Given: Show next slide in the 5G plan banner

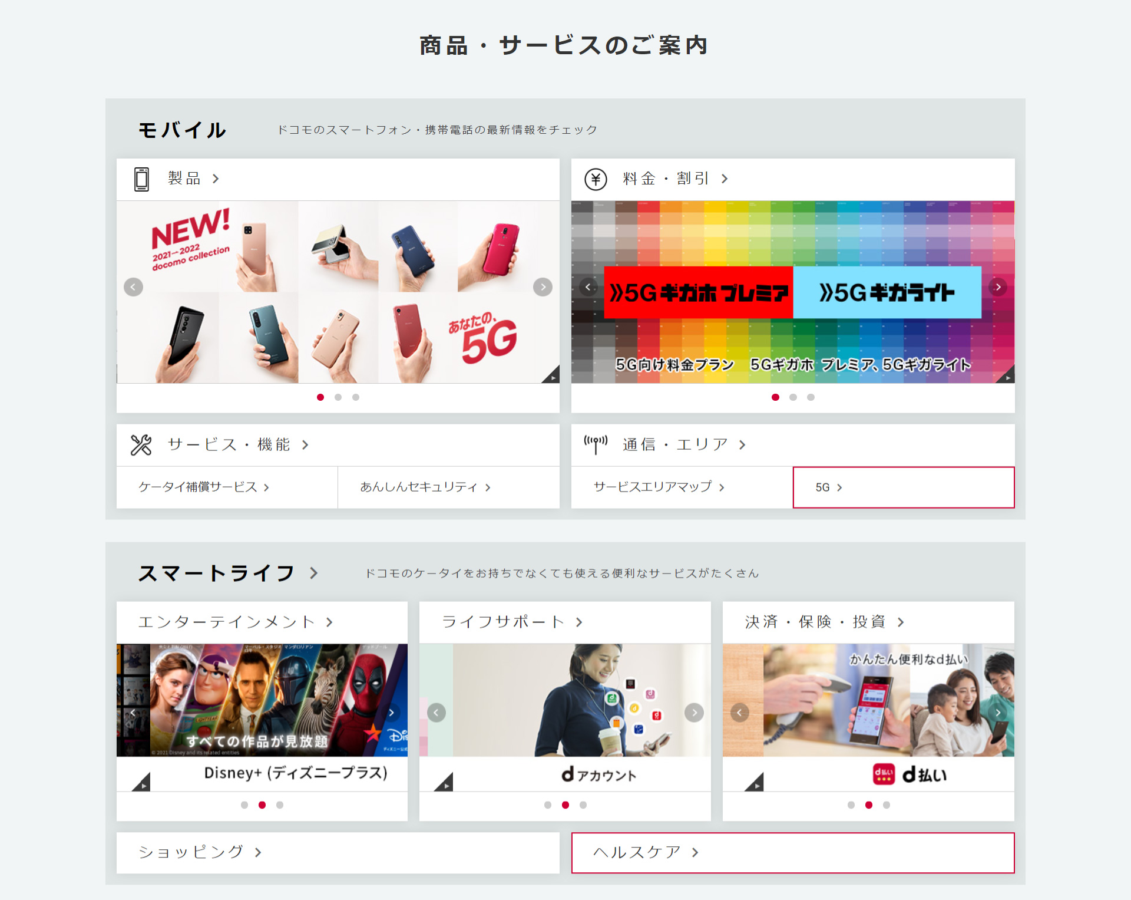Looking at the screenshot, I should click(x=998, y=287).
